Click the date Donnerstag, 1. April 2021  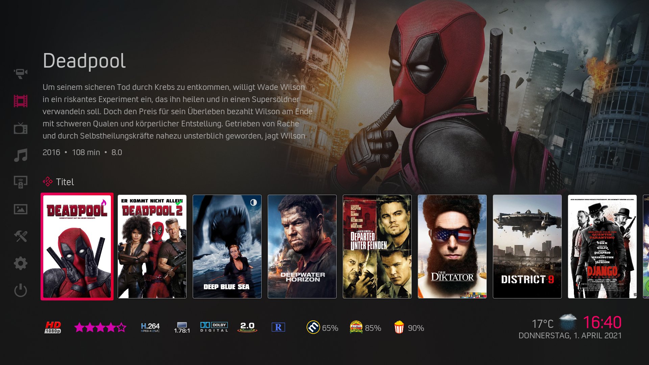570,336
